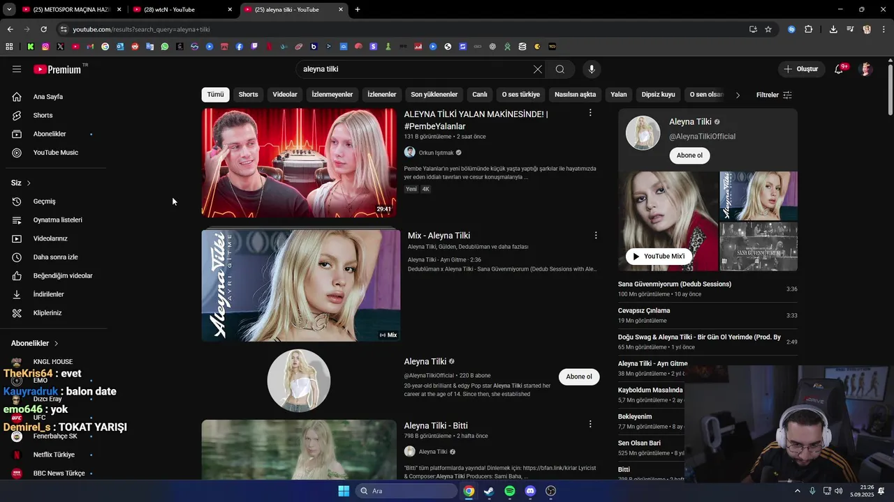The height and width of the screenshot is (502, 894).
Task: Select the O ses türkiye chip
Action: 521,95
